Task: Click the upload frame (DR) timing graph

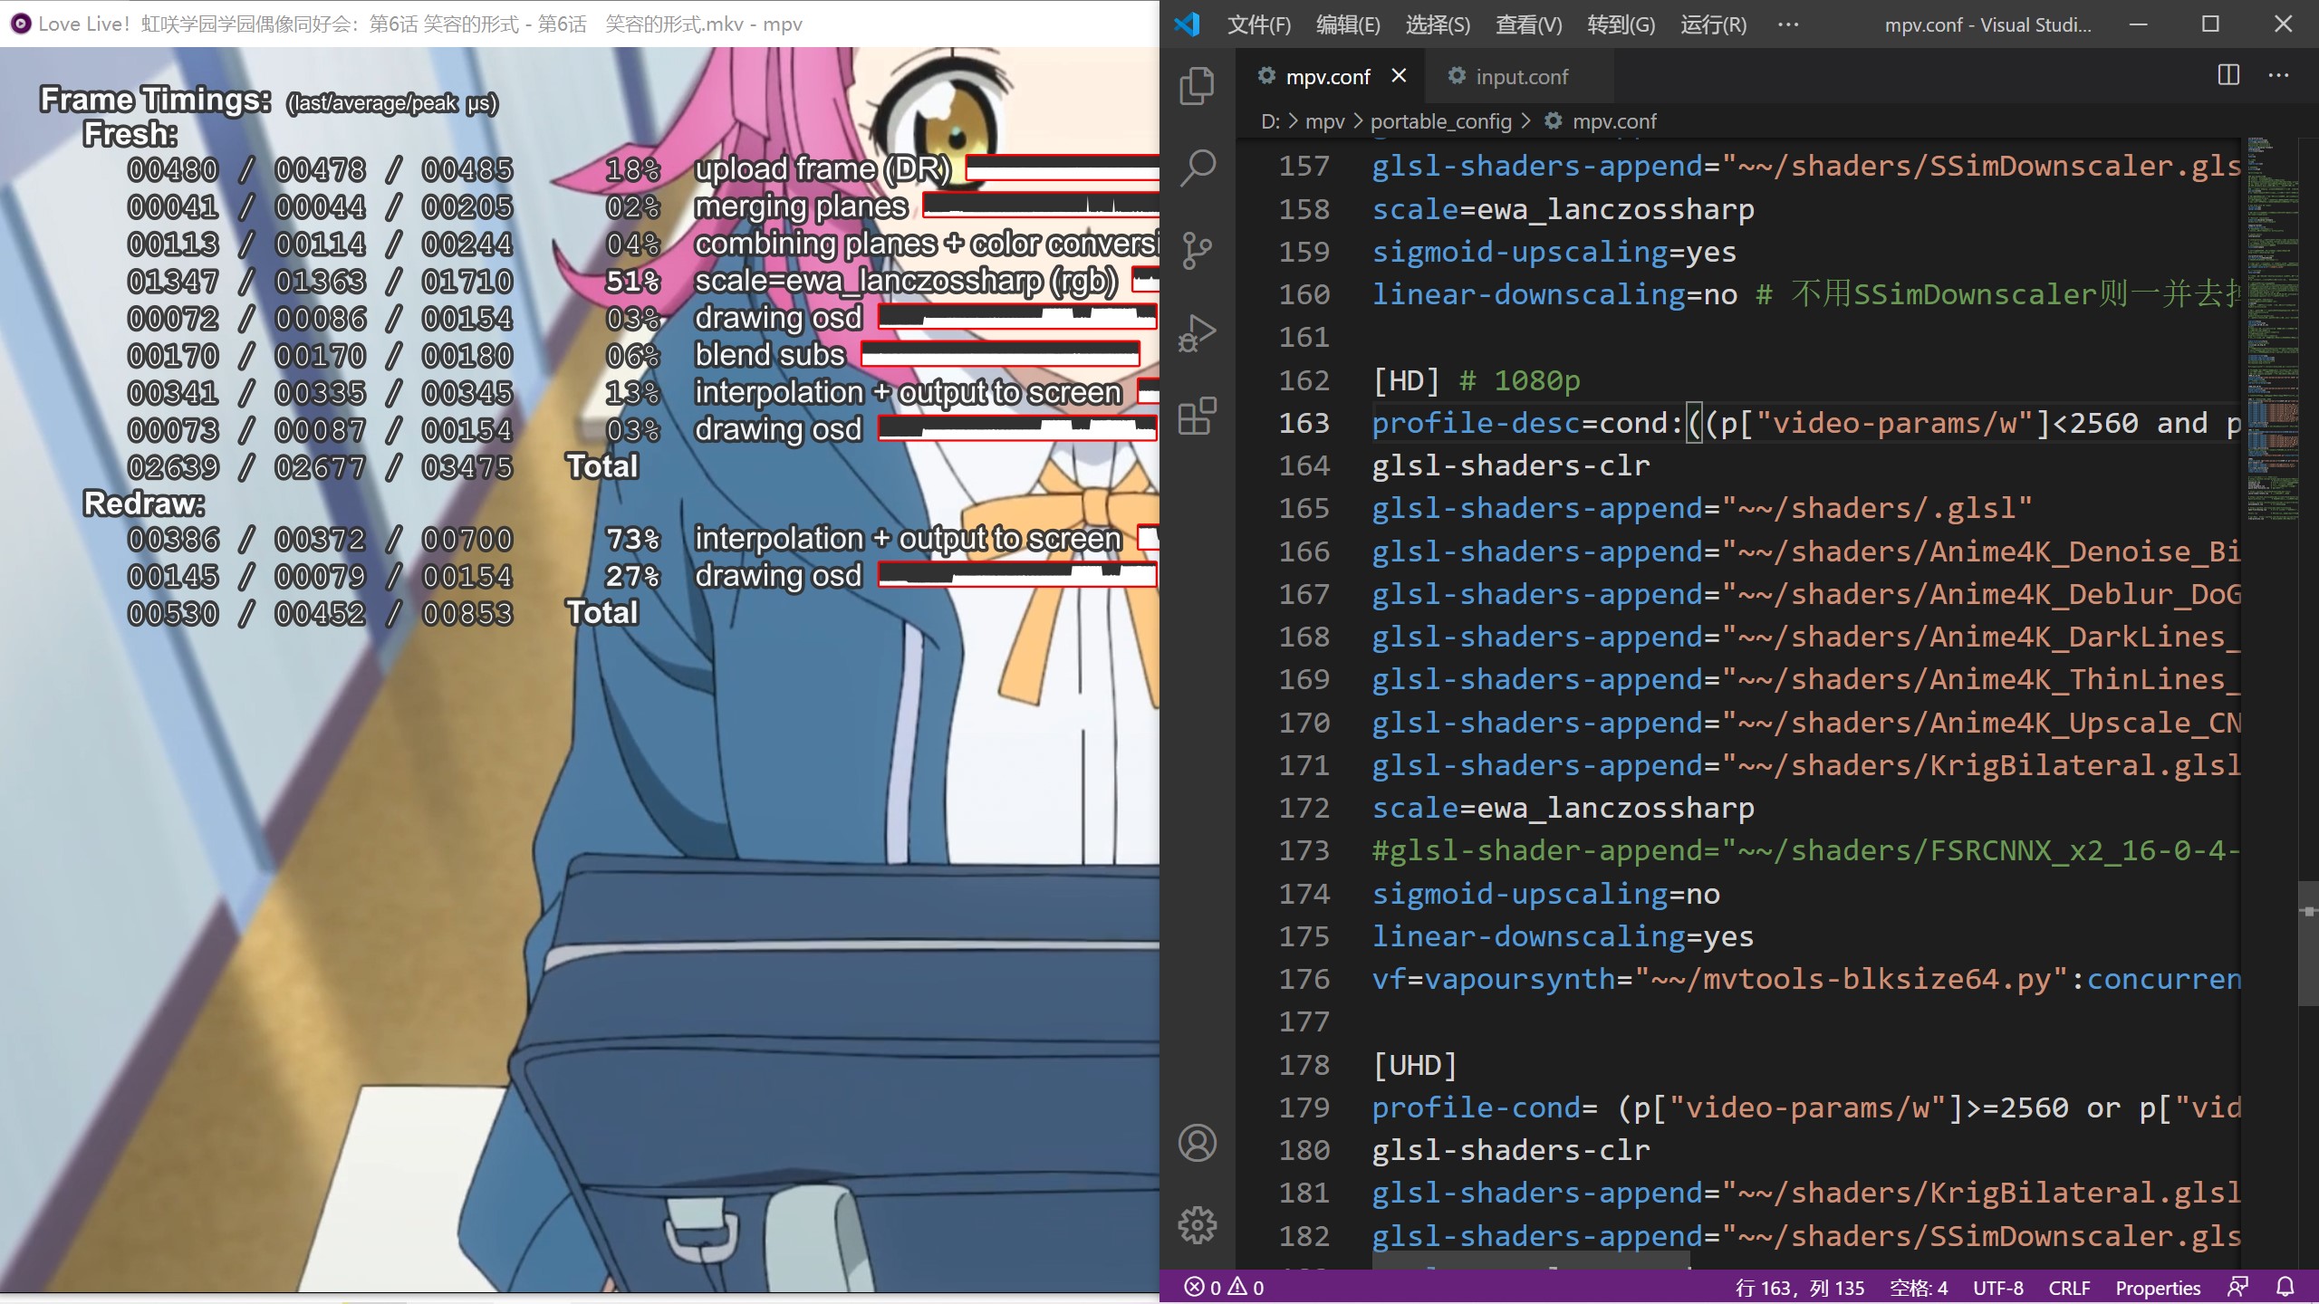Action: pos(1063,168)
